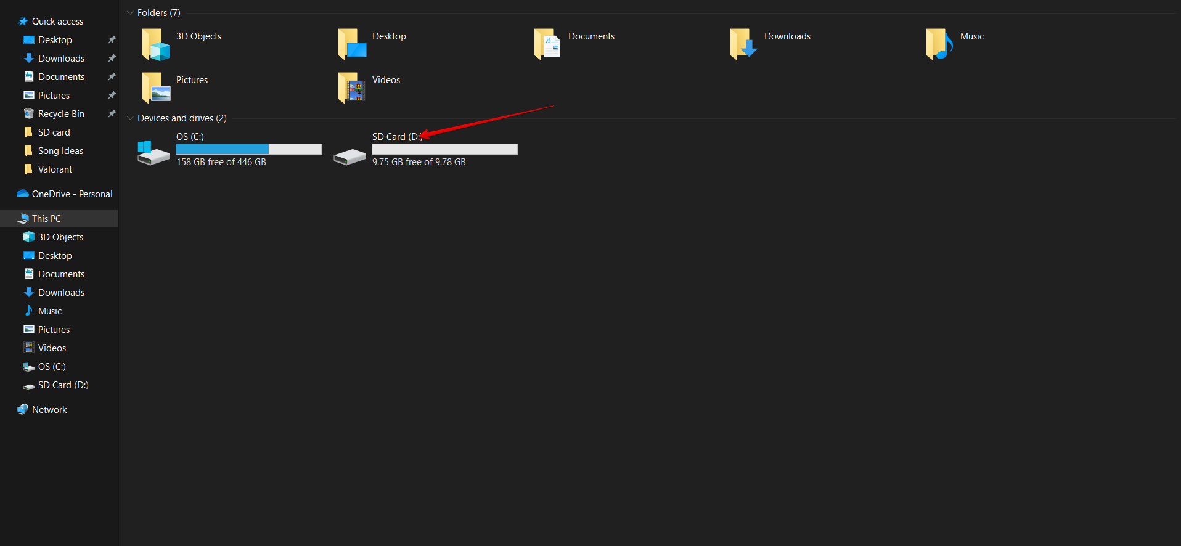Open the Valorant folder in sidebar
Screen dimensions: 1181x546
55,169
